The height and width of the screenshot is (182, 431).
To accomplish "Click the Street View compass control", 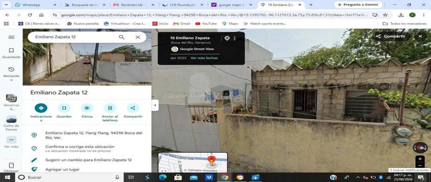I will click(420, 147).
